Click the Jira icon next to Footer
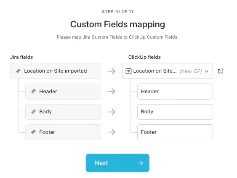Image resolution: width=237 pixels, height=178 pixels. (x=33, y=132)
